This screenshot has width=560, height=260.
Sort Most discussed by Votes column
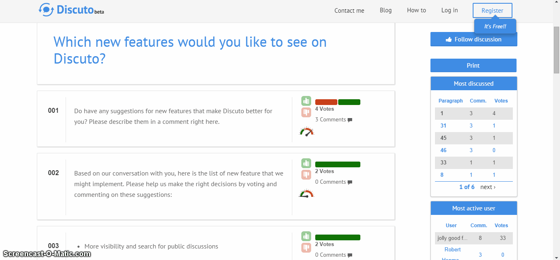point(501,101)
